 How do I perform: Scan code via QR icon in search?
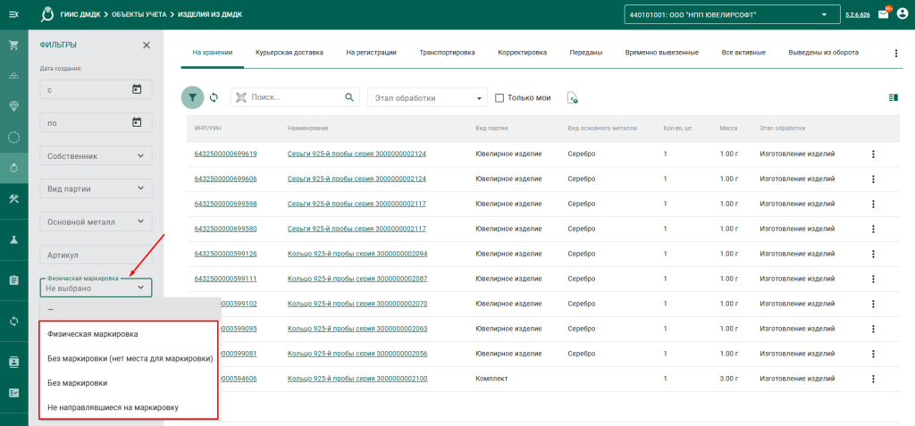pos(241,97)
